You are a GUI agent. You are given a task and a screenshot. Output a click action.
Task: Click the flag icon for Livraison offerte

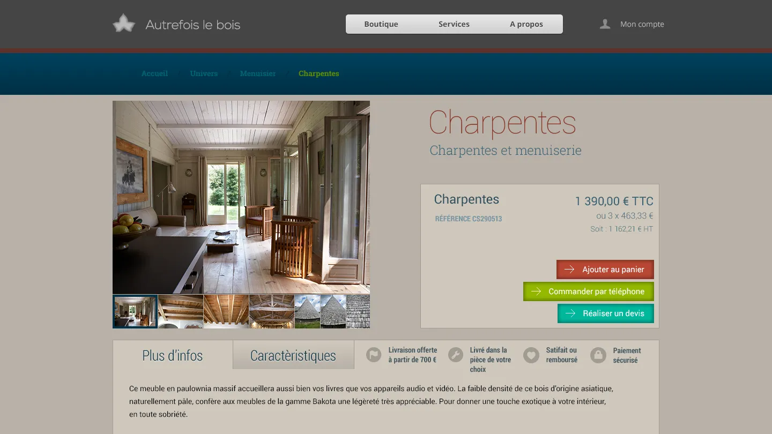374,355
